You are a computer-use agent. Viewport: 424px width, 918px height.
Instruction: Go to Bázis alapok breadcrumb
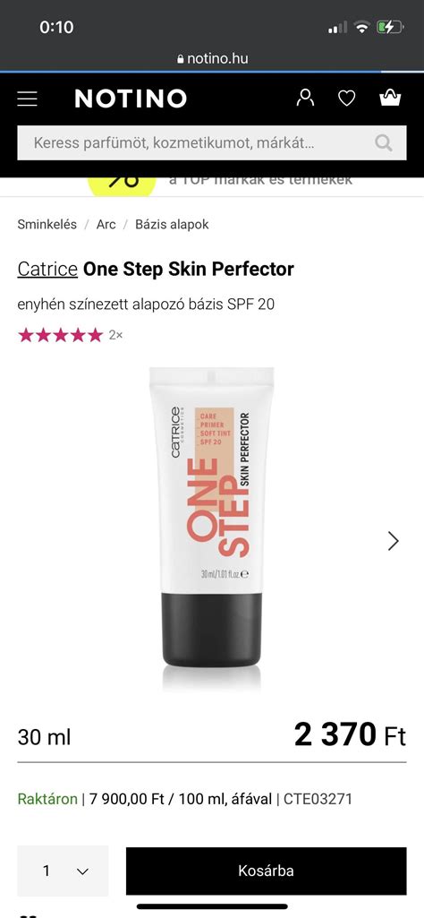(x=172, y=224)
